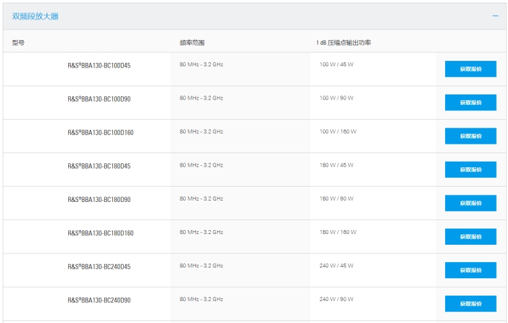The height and width of the screenshot is (323, 508).
Task: Select model name R&S BBA130-BC100D90
Action: tap(99, 99)
